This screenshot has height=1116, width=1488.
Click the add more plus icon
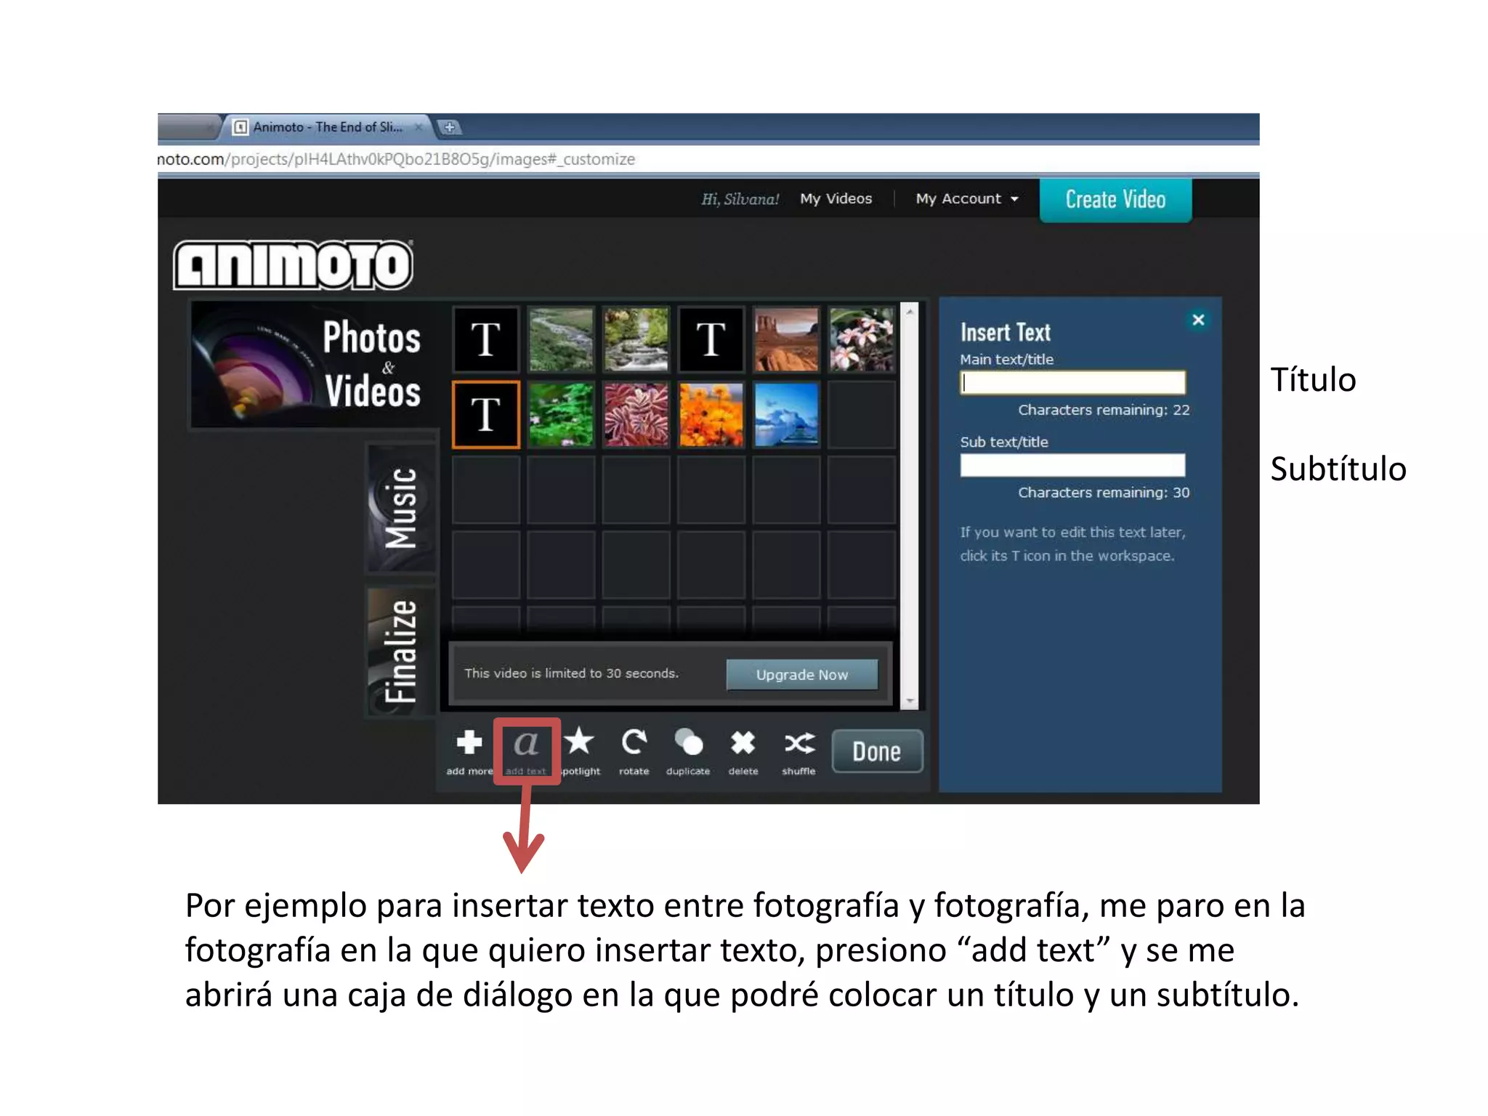469,743
